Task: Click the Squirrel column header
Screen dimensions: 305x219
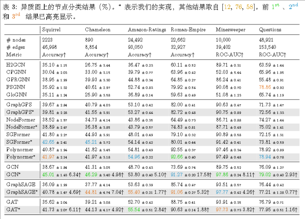Action: 51,30
